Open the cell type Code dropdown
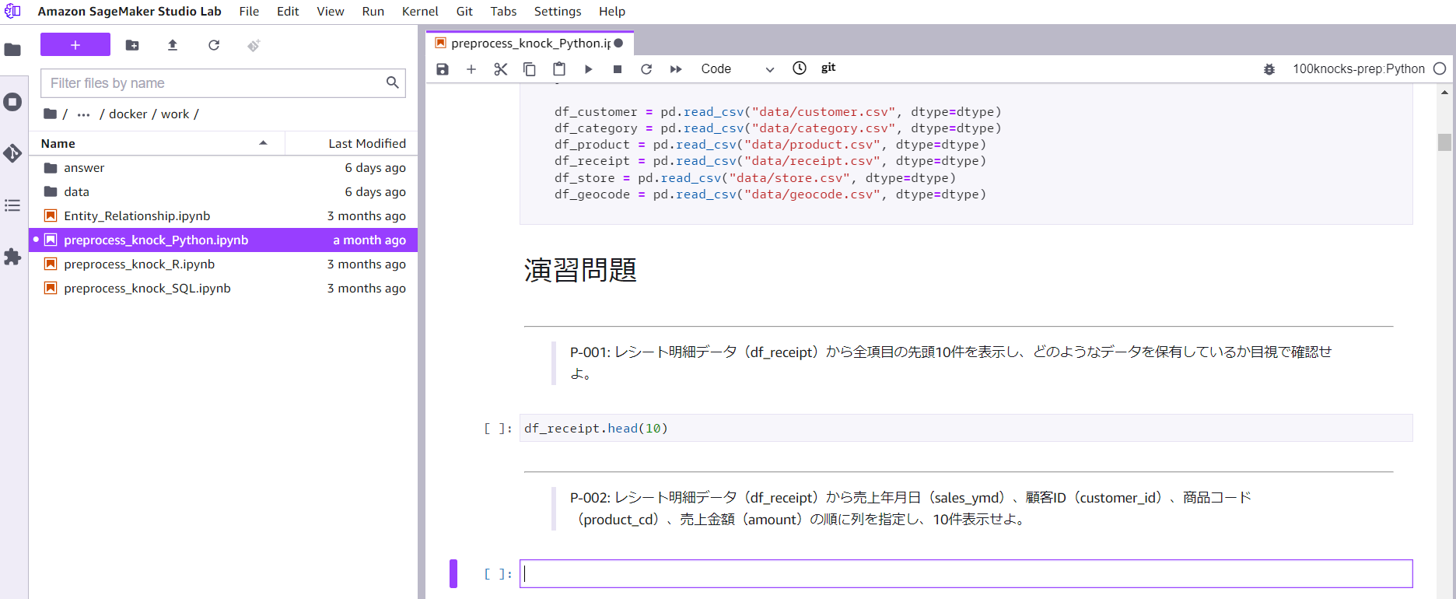Viewport: 1456px width, 599px height. (x=737, y=69)
